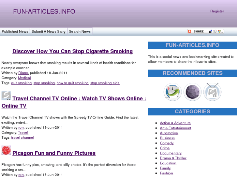Image resolution: width=237 pixels, height=177 pixels.
Task: Open Family category
Action: click(165, 168)
